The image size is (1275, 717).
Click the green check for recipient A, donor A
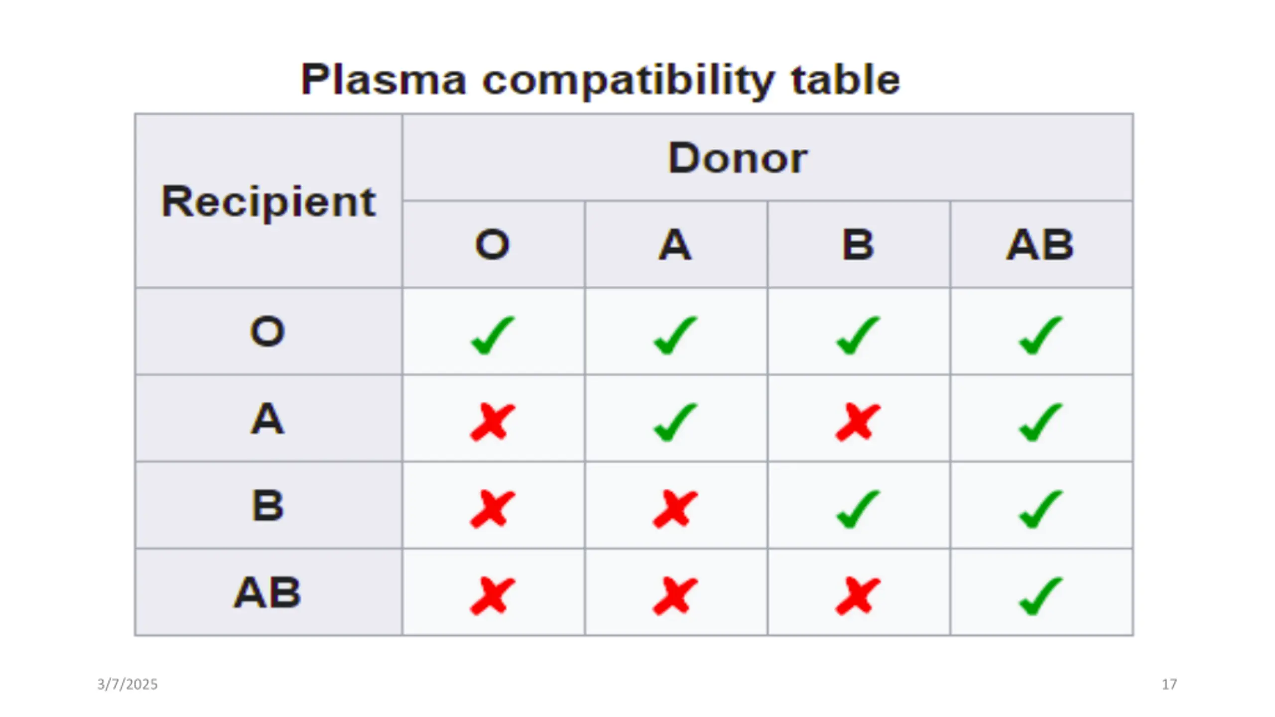point(675,422)
